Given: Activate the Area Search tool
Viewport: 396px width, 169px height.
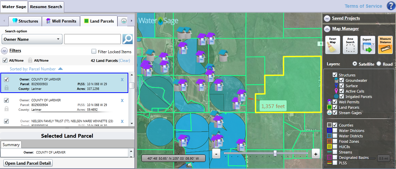Looking at the screenshot, I should (x=350, y=45).
